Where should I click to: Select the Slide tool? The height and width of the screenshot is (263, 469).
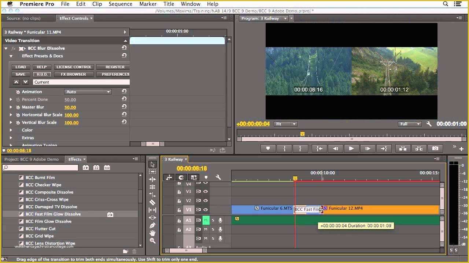pos(152,218)
